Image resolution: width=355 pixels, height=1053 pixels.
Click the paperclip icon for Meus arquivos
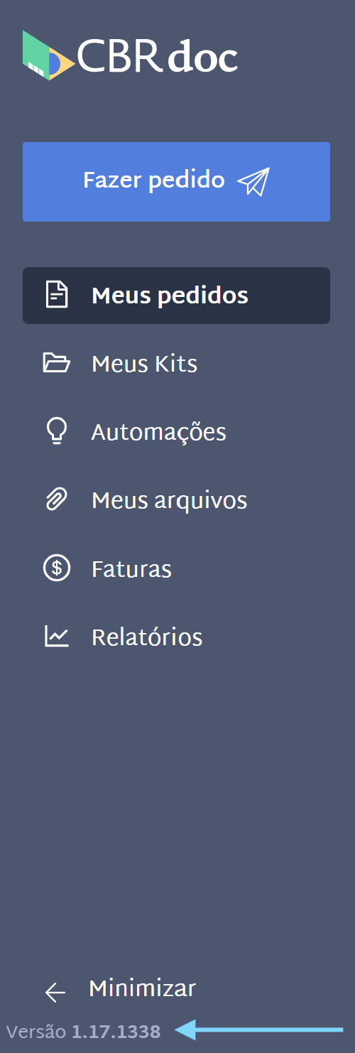[56, 500]
